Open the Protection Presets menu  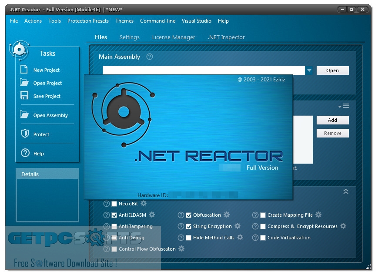pyautogui.click(x=88, y=21)
